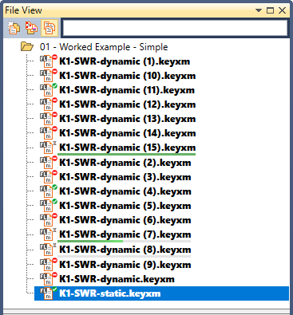
Task: Click file icon of K1-SWR-dynamic (9).keyxm
Action: (x=46, y=265)
